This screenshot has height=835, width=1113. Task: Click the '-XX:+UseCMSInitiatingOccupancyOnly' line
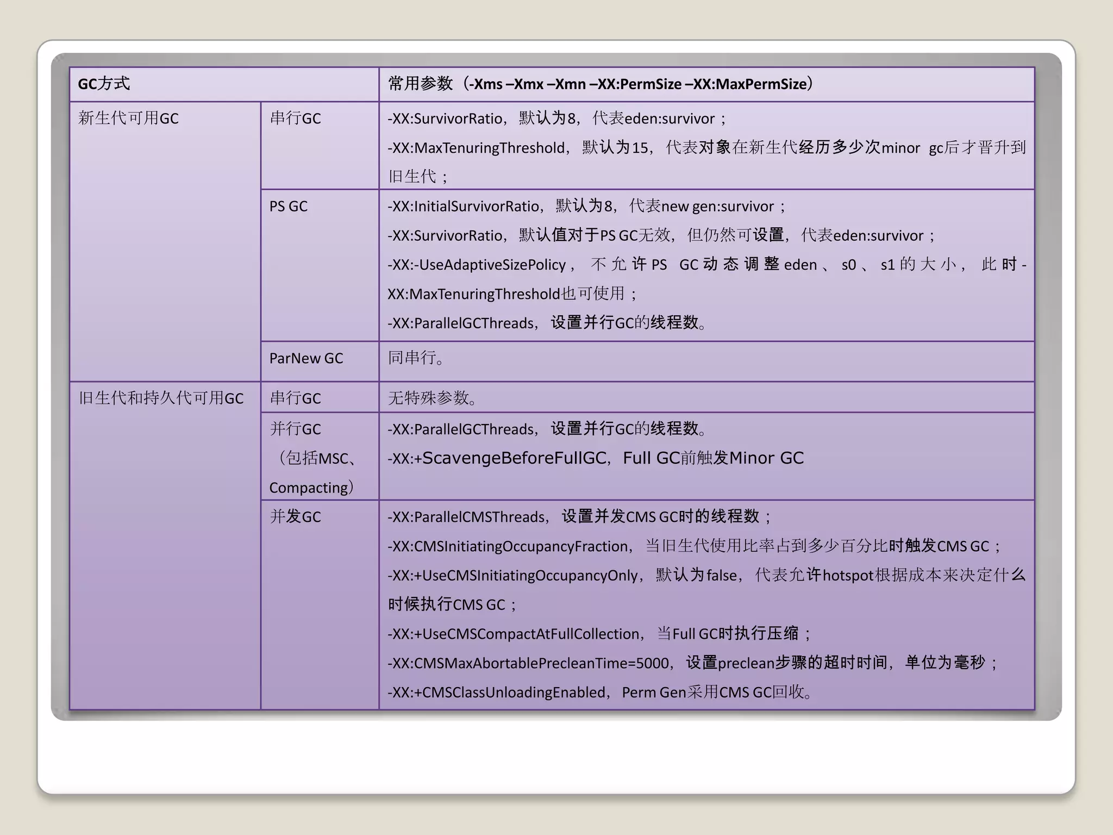click(706, 575)
